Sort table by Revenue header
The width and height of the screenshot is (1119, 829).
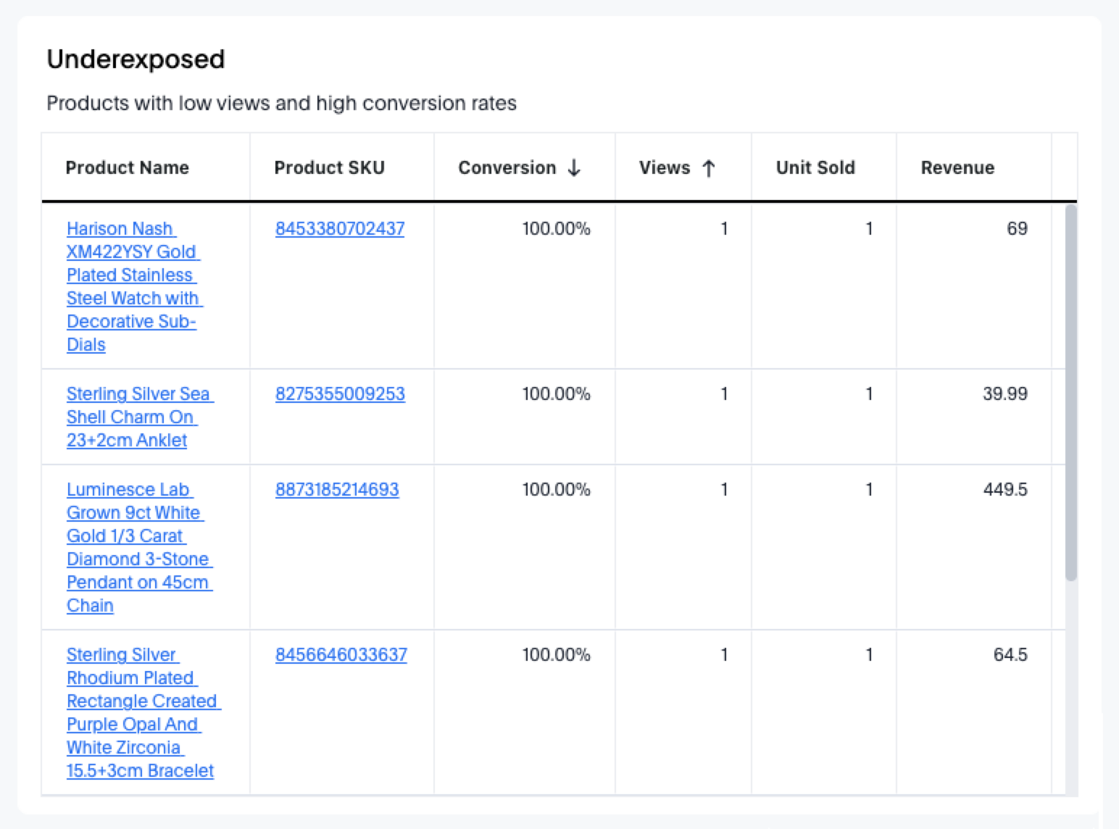[957, 168]
